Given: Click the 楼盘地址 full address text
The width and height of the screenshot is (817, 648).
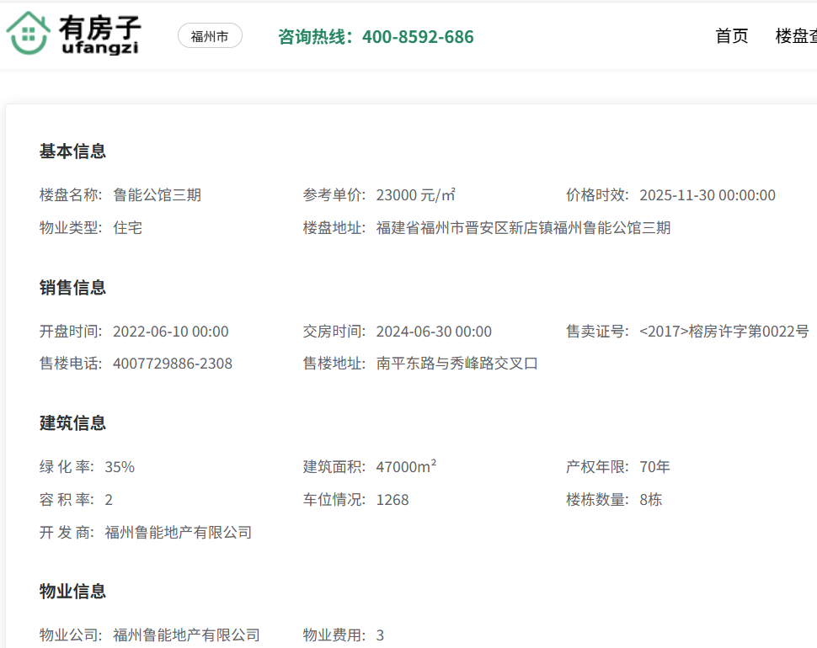Looking at the screenshot, I should [x=523, y=228].
